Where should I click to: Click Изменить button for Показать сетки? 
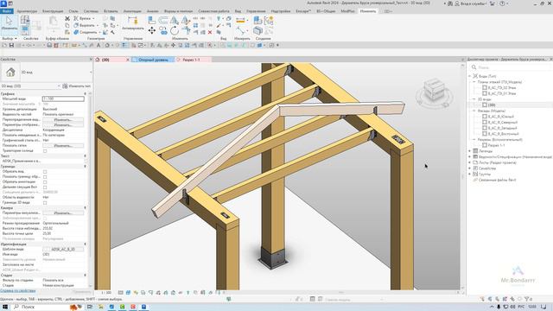pyautogui.click(x=63, y=146)
